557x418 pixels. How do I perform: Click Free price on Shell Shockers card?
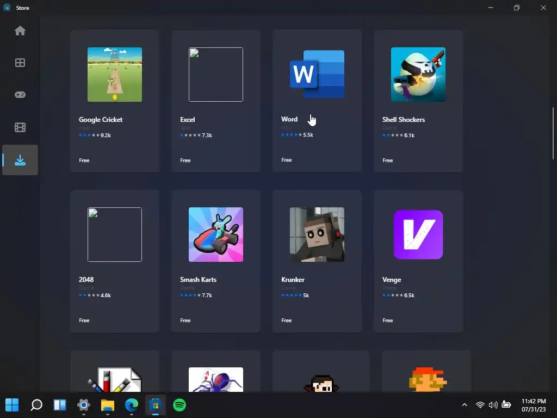387,161
